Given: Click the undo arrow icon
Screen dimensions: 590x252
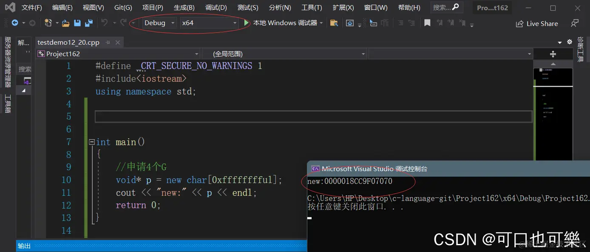Looking at the screenshot, I should 104,23.
